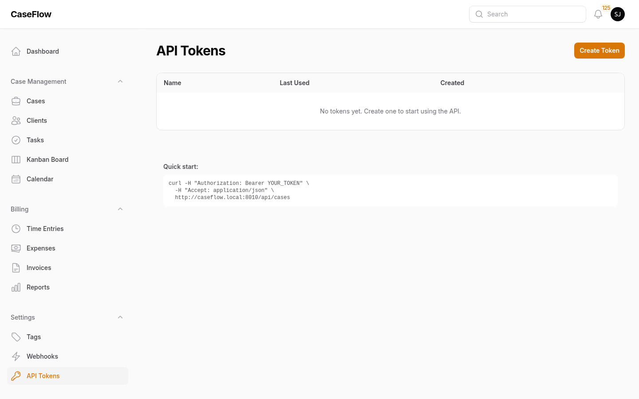Viewport: 639px width, 399px height.
Task: Open the Dashboard link
Action: [43, 51]
